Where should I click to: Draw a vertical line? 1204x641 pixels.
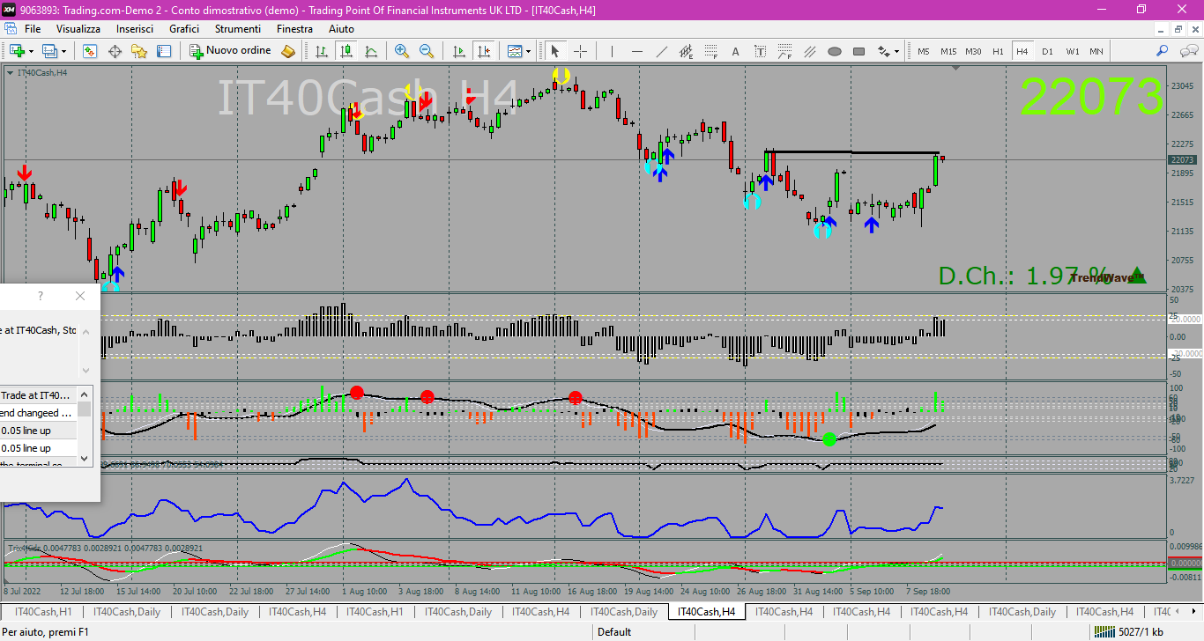click(612, 51)
